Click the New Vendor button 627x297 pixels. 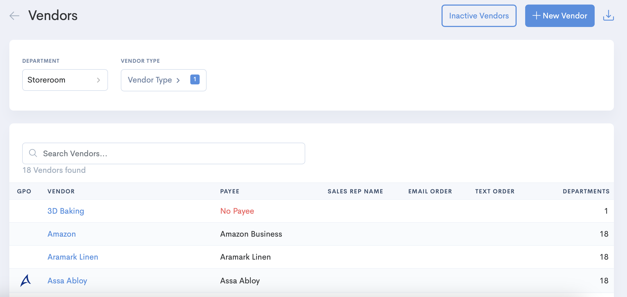tap(560, 16)
